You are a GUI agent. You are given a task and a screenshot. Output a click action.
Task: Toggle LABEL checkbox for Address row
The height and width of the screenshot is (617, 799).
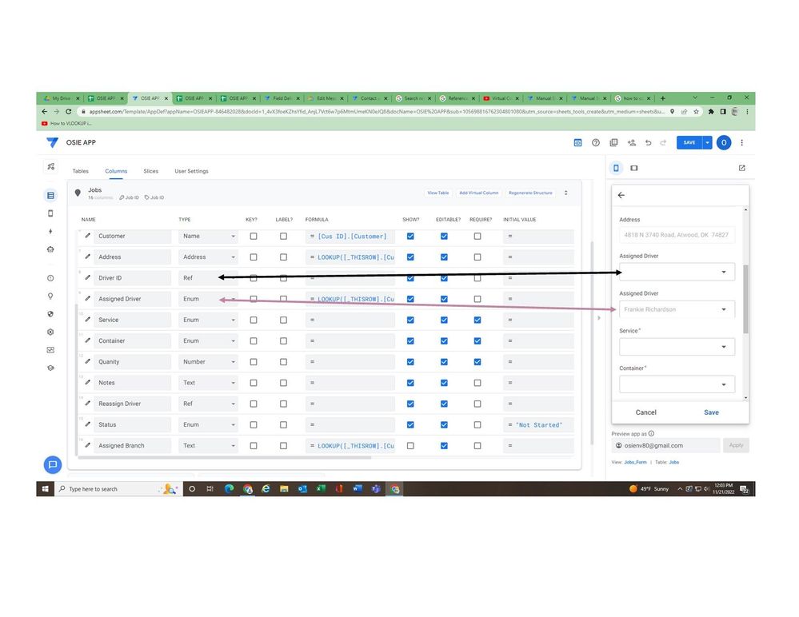click(x=283, y=257)
